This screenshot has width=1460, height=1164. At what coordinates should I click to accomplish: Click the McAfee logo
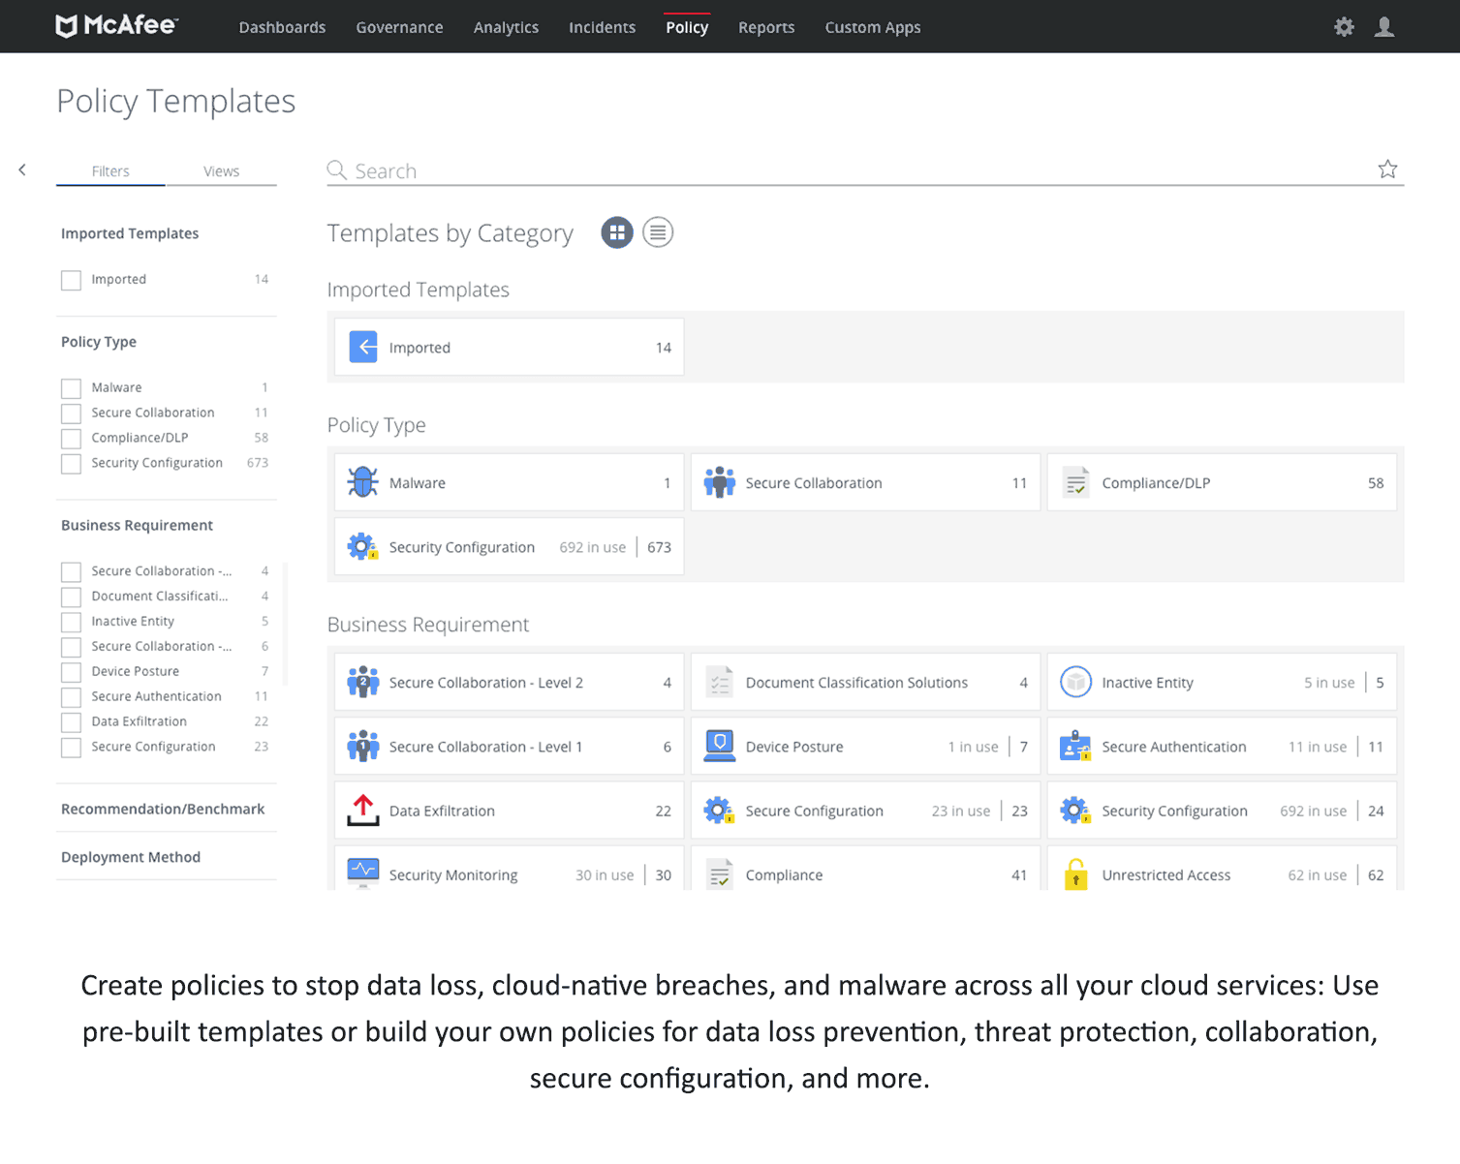[x=116, y=26]
